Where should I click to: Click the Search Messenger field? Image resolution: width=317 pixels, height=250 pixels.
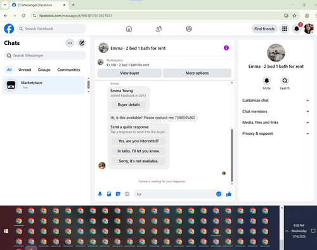point(45,56)
